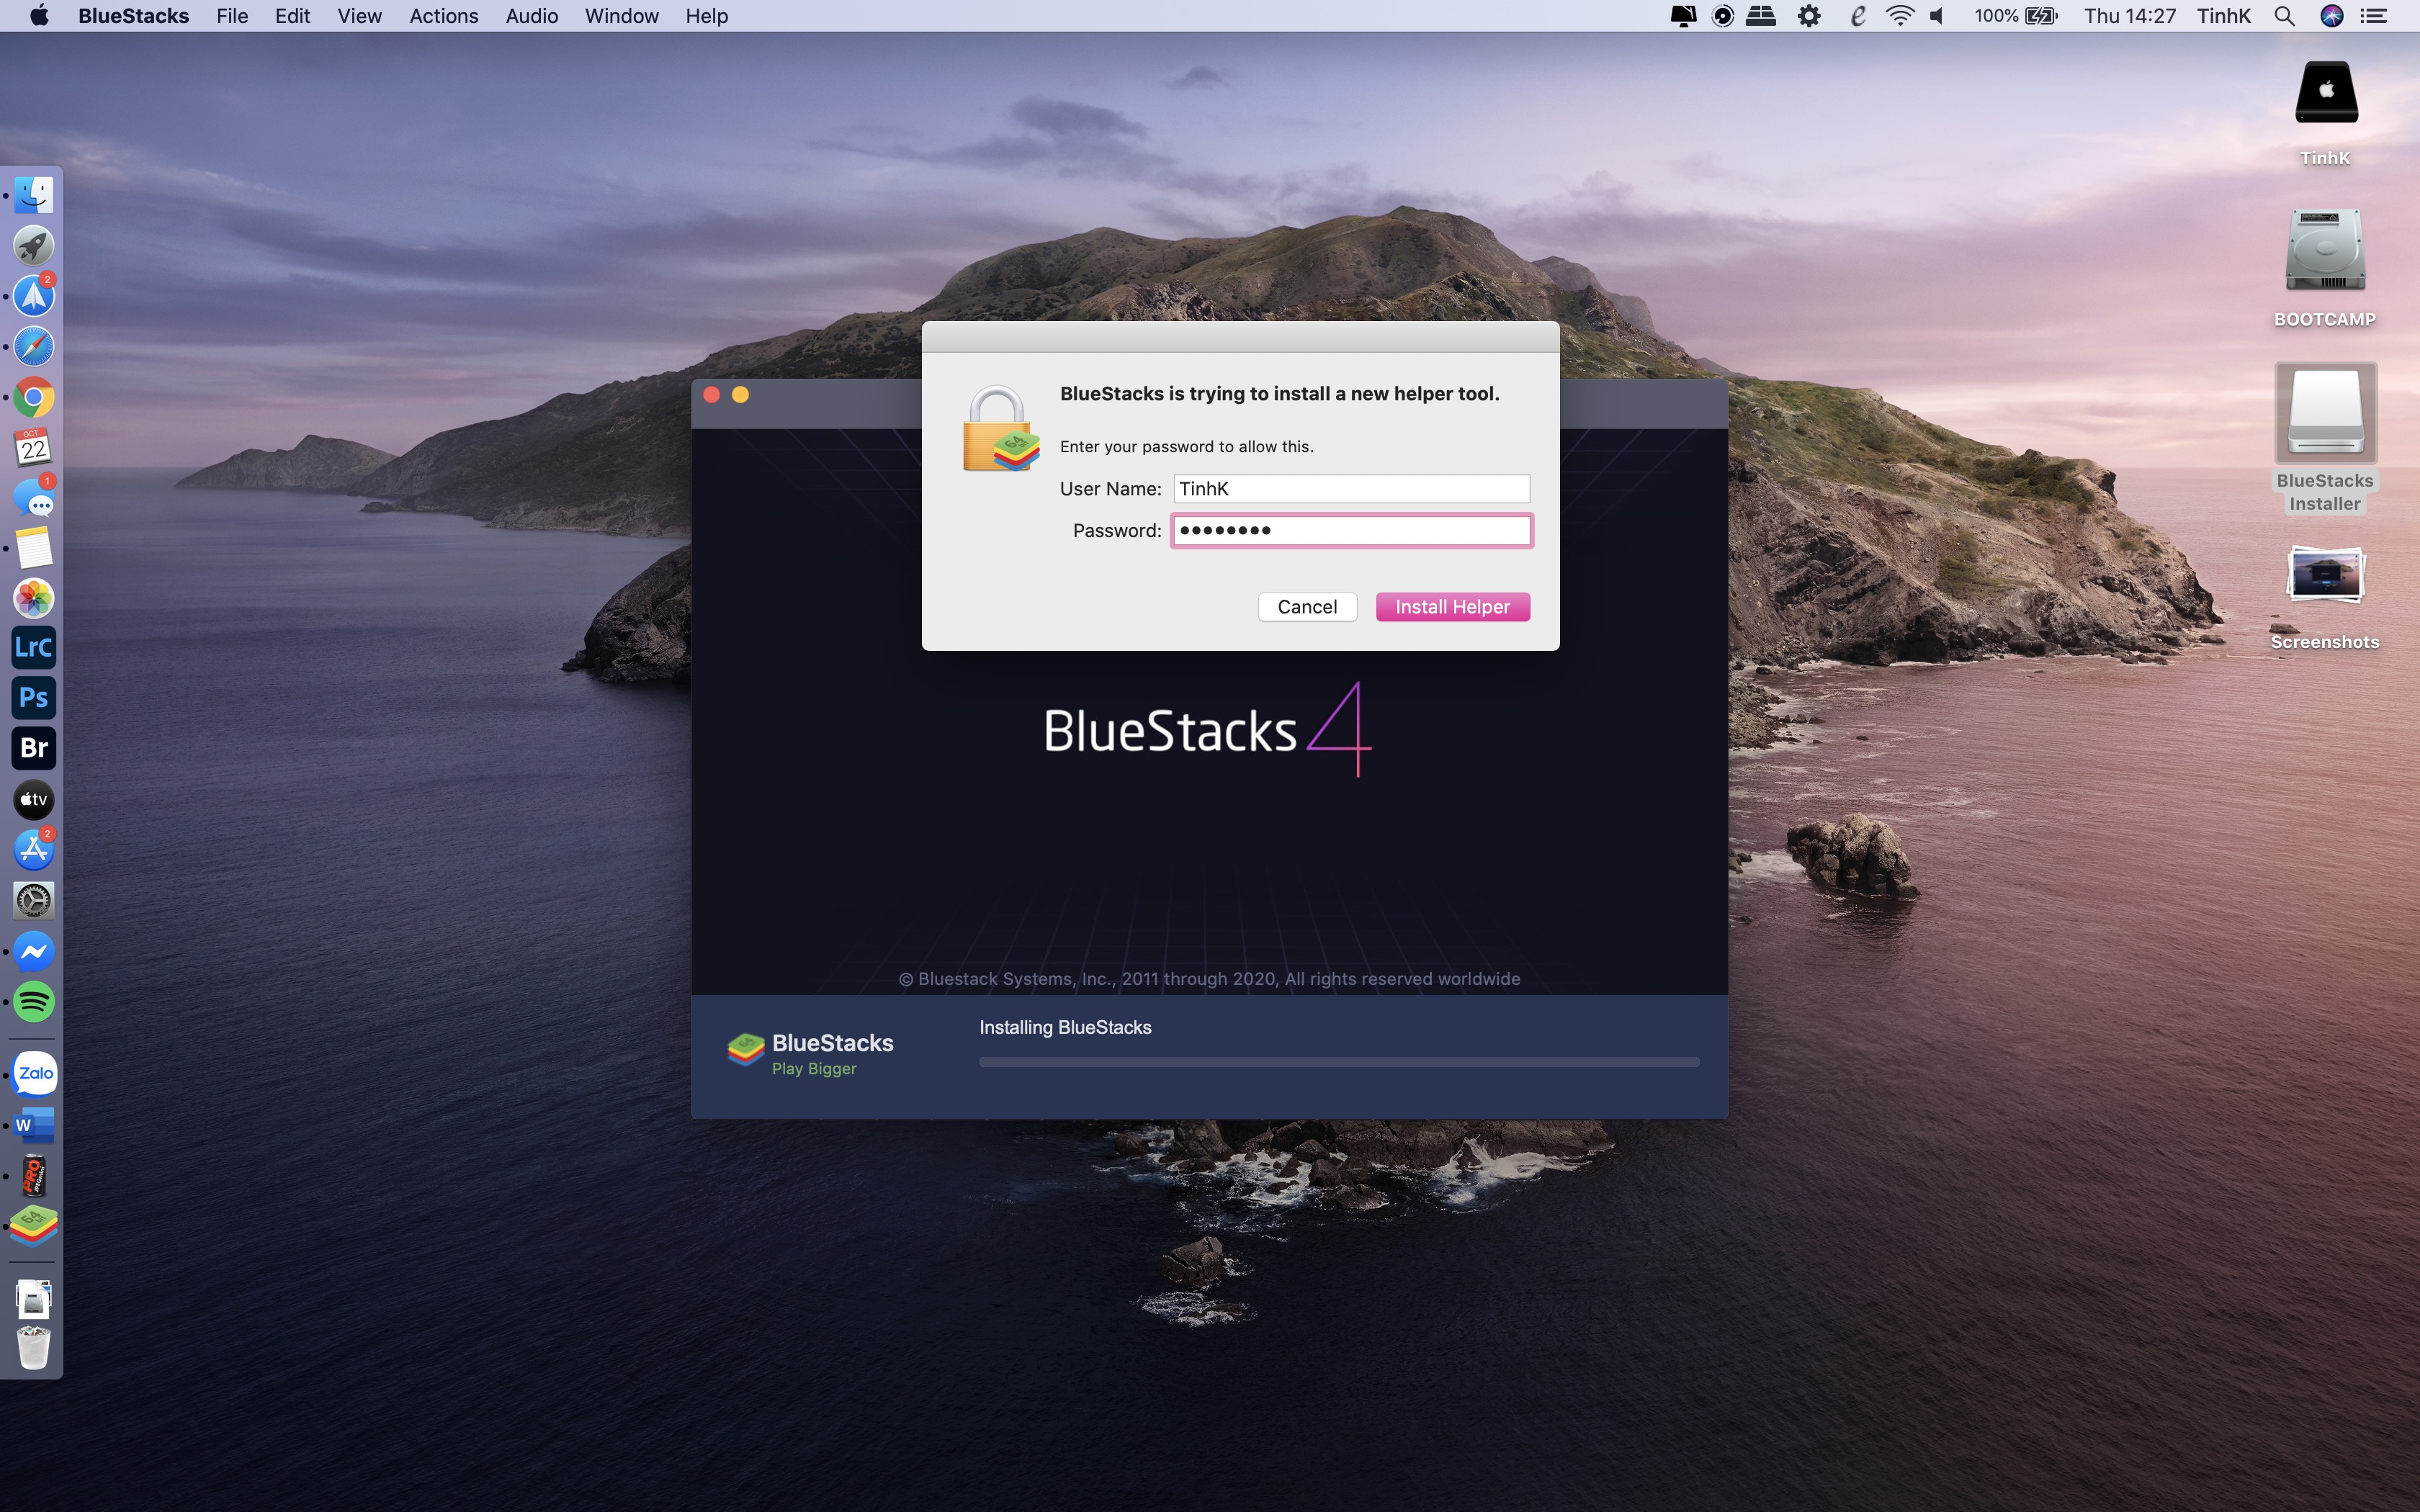Launch Adobe Bridge (Br) from dock
Viewport: 2420px width, 1512px height.
point(34,748)
